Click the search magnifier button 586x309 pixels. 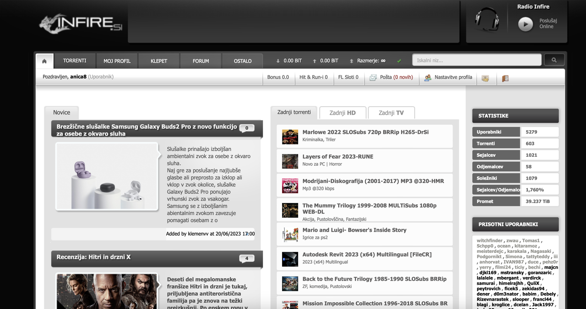[554, 60]
